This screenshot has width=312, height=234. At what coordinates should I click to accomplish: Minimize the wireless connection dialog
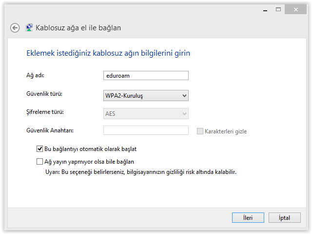(x=265, y=10)
